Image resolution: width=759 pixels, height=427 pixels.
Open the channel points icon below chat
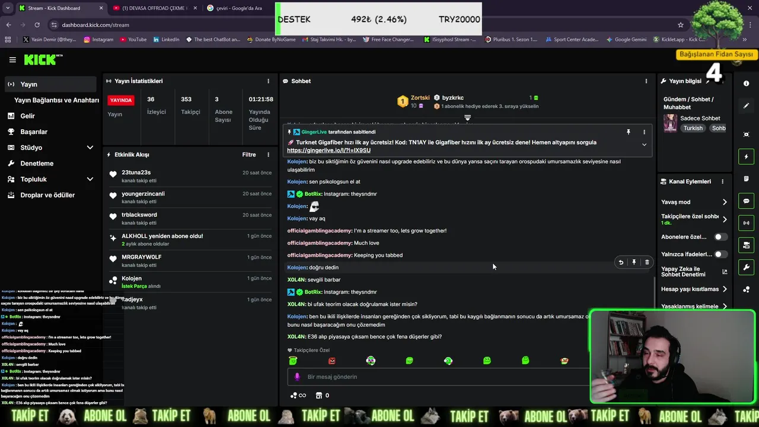(298, 396)
